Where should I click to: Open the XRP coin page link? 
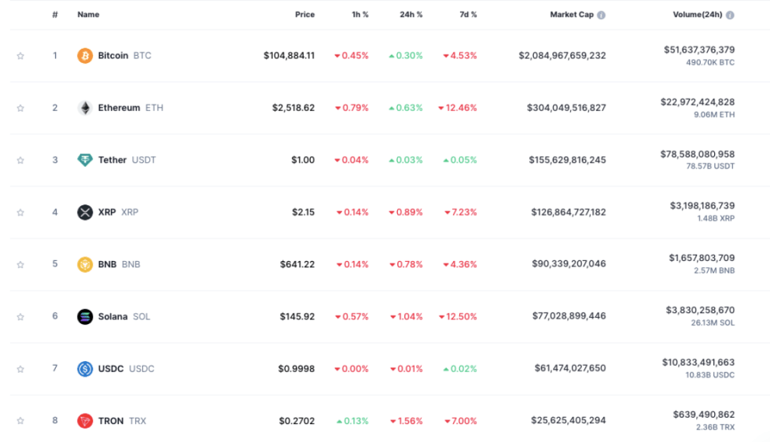(x=118, y=212)
